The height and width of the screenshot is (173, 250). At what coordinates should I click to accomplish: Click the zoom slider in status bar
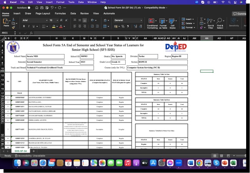click(241, 156)
